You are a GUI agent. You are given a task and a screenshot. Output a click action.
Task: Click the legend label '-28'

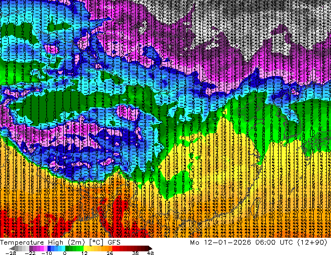click(10, 253)
